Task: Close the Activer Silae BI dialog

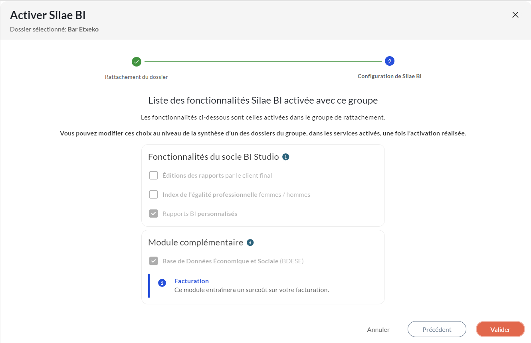Action: [515, 15]
